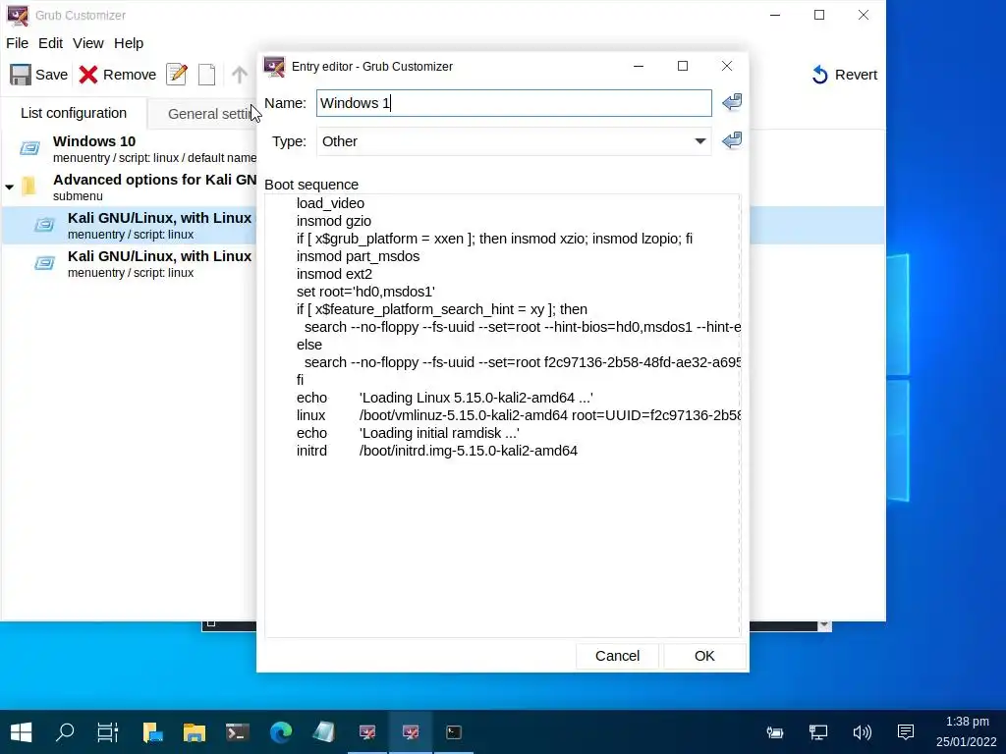The image size is (1006, 754).
Task: Click the selected Kali GNU/Linux entry icon
Action: 44,225
